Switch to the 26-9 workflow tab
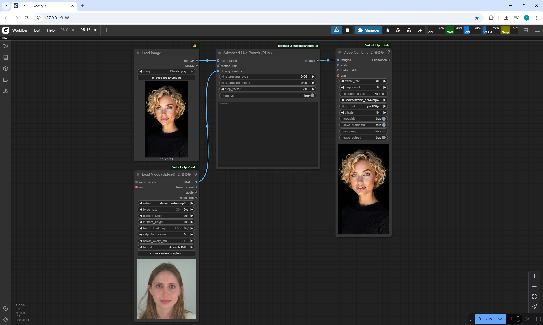This screenshot has width=543, height=325. point(64,30)
